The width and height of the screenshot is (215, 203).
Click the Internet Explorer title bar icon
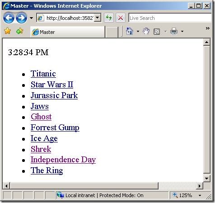coord(6,6)
